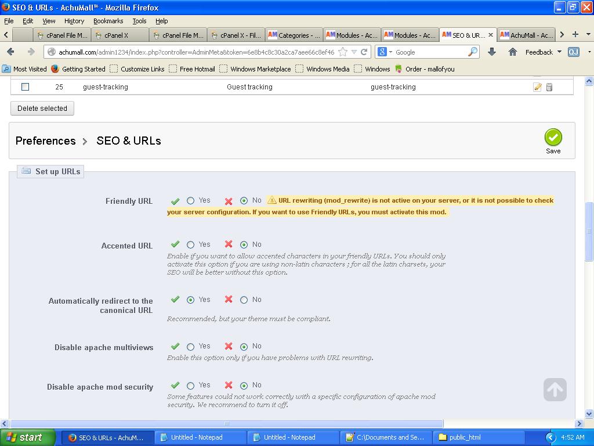594x446 pixels.
Task: Open new tab with plus icon
Action: pos(575,34)
